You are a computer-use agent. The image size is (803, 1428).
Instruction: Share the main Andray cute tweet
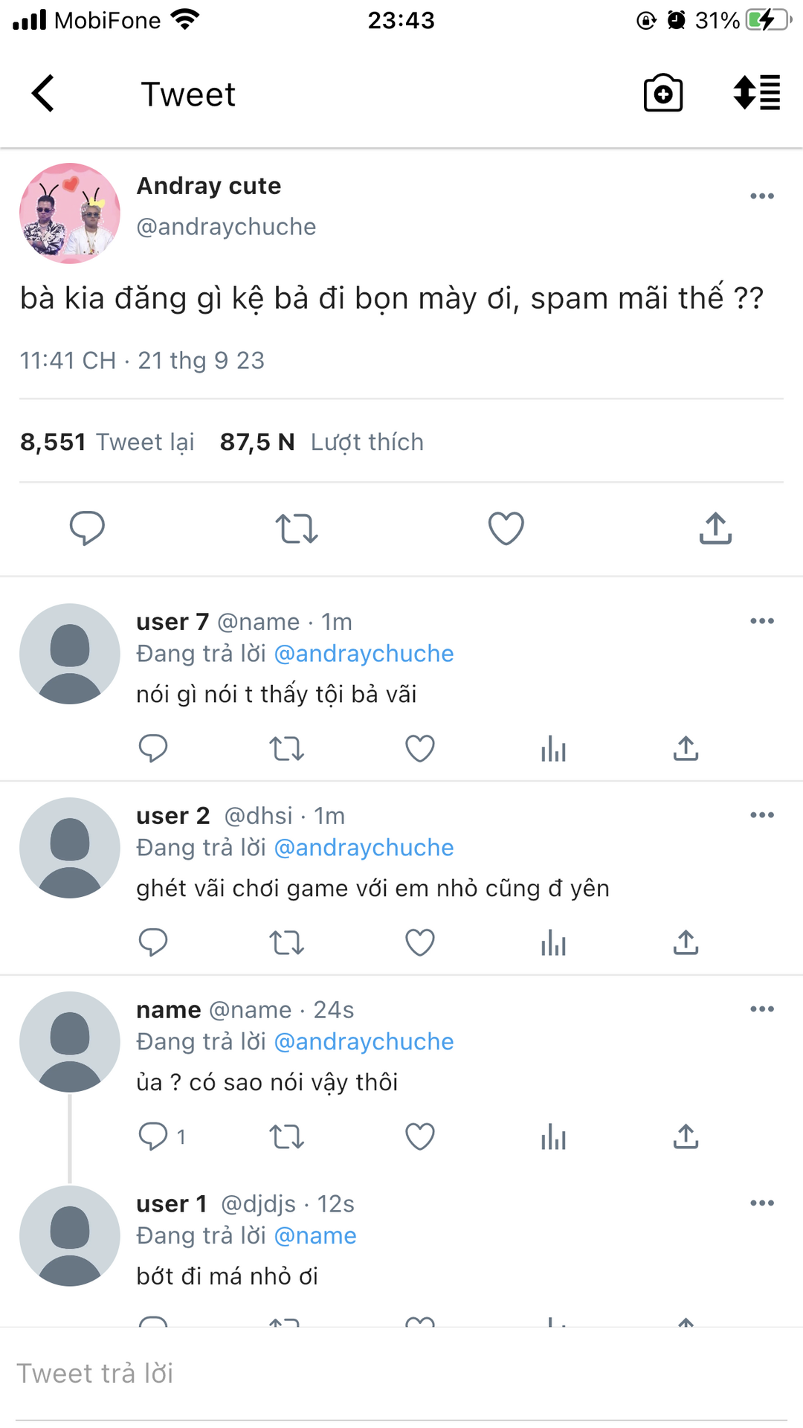coord(715,529)
